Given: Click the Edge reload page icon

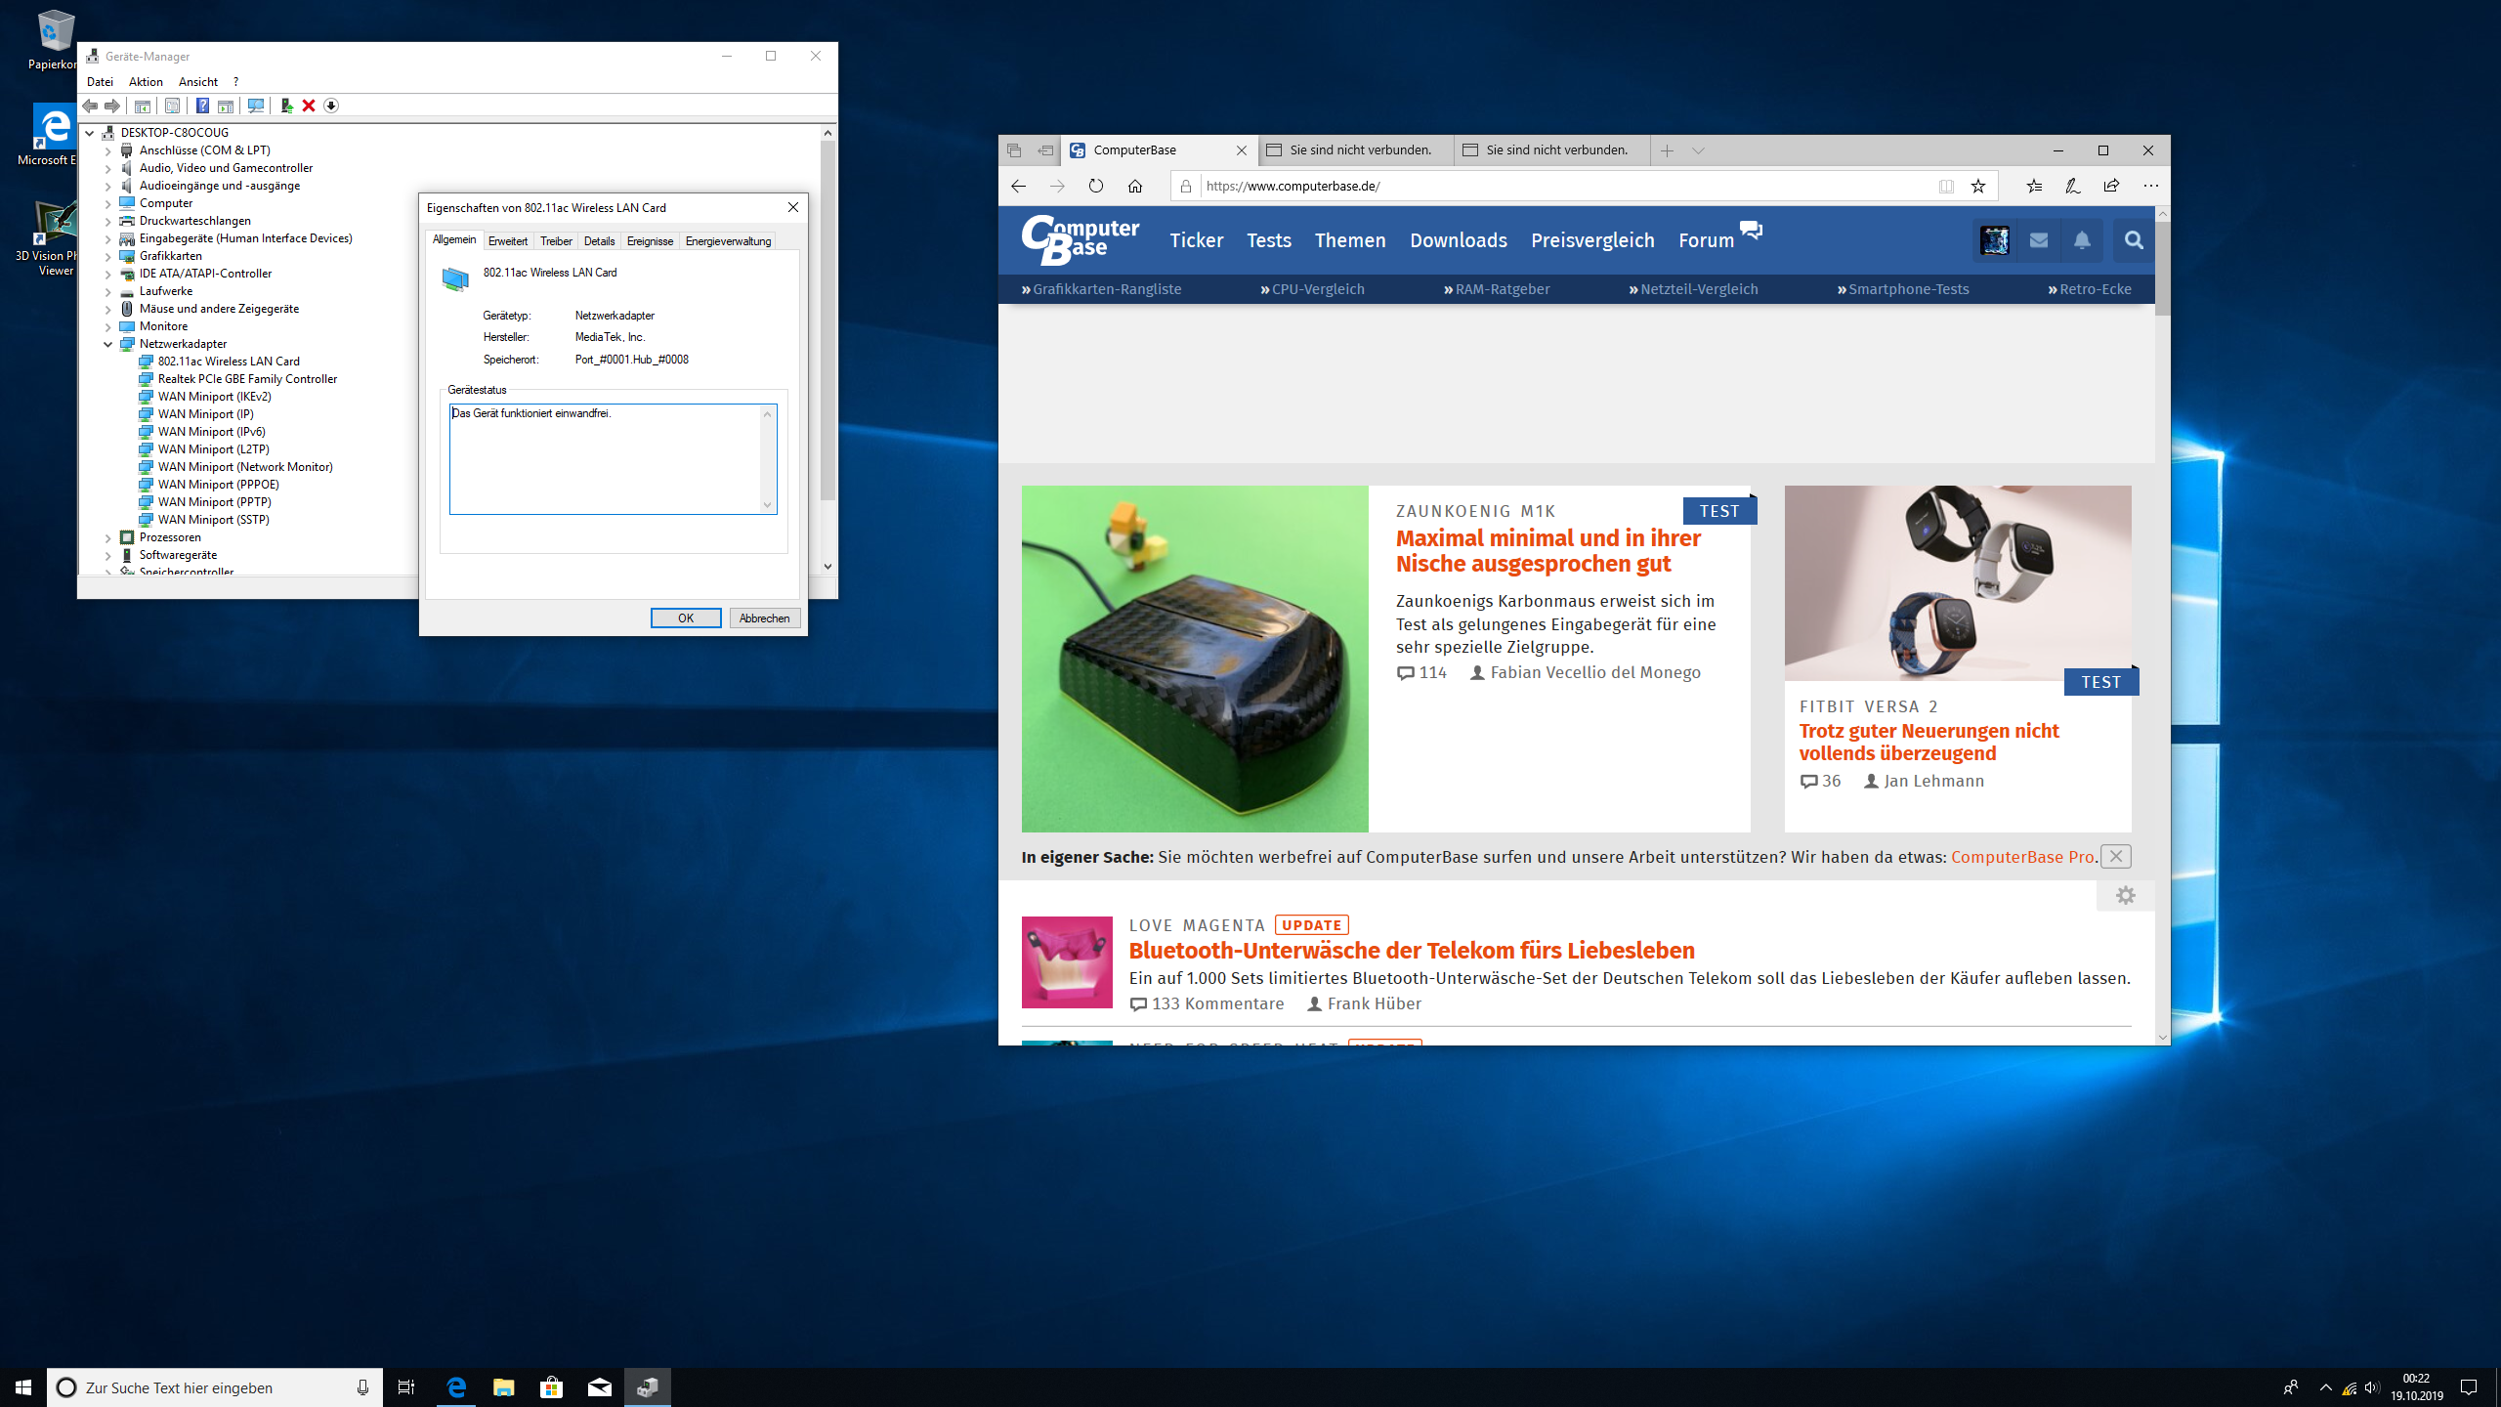Looking at the screenshot, I should 1096,186.
